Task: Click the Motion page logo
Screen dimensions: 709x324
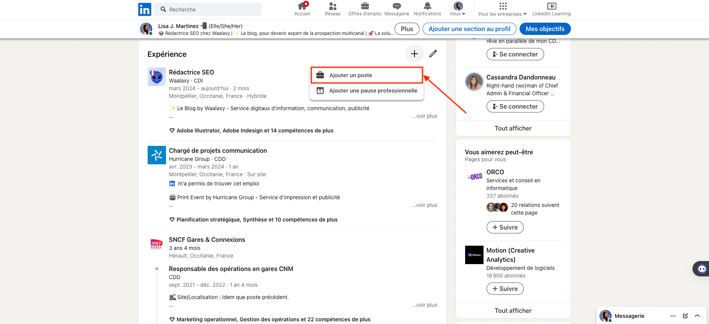Action: click(474, 255)
